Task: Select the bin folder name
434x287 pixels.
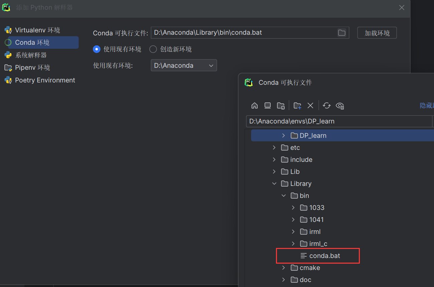Action: point(304,196)
